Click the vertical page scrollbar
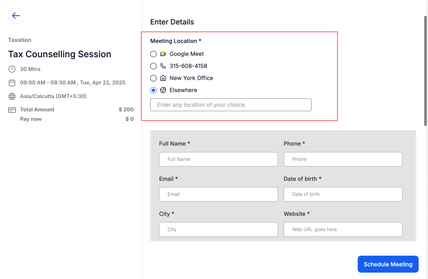Viewport: 428px width, 279px height. pos(425,71)
